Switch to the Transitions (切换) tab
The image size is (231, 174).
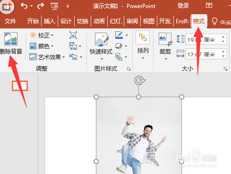tap(83, 21)
